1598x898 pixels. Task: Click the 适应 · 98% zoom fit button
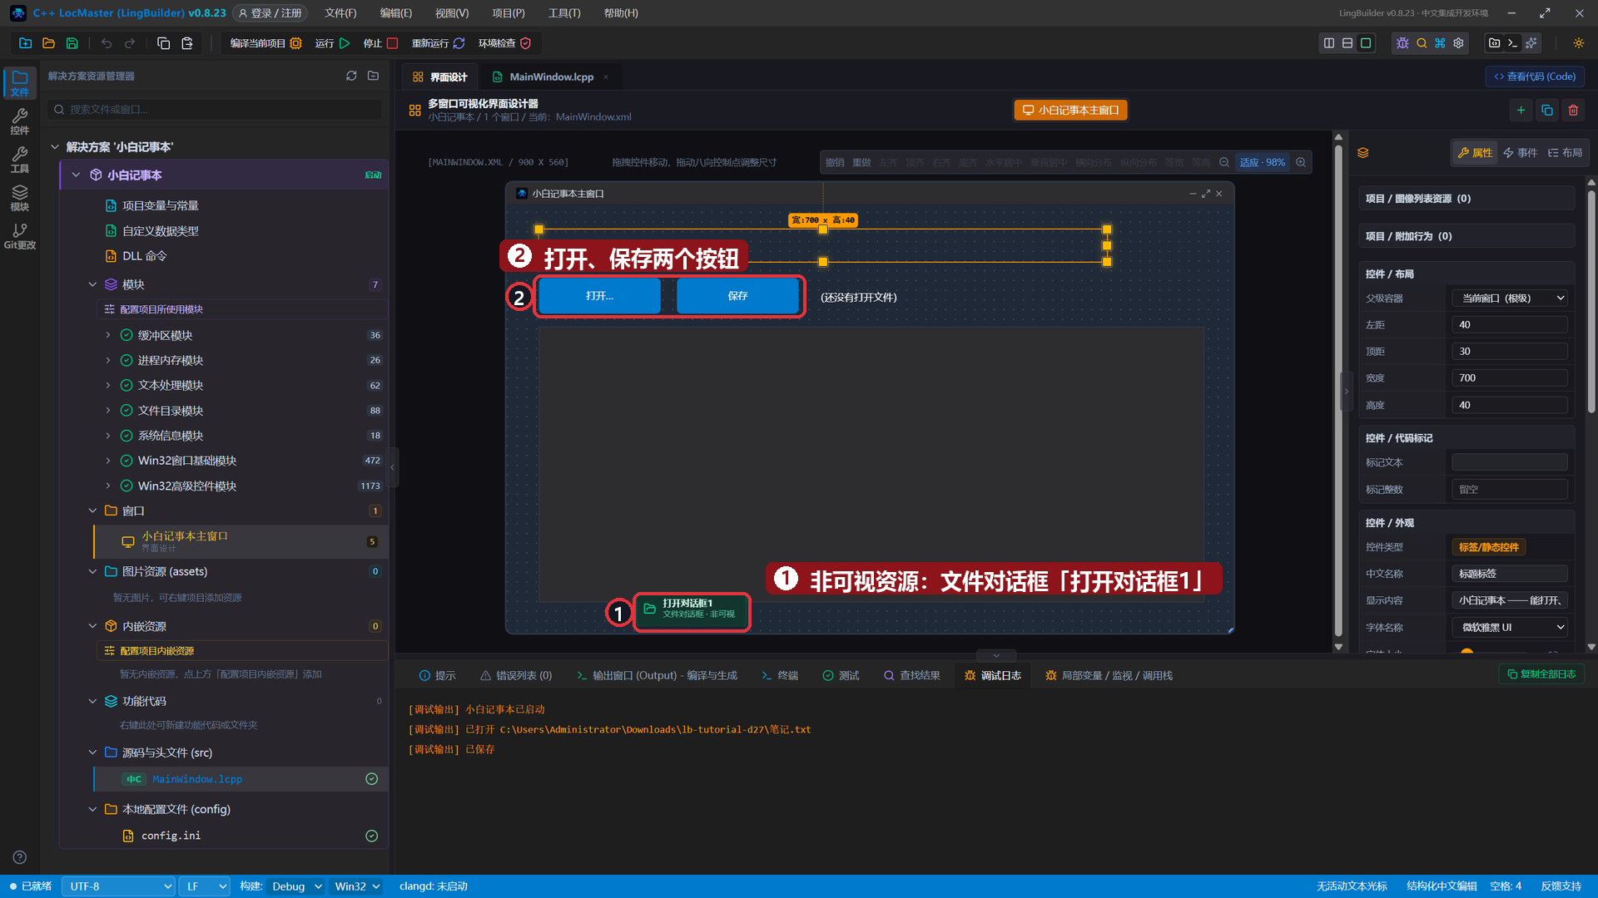click(x=1262, y=162)
